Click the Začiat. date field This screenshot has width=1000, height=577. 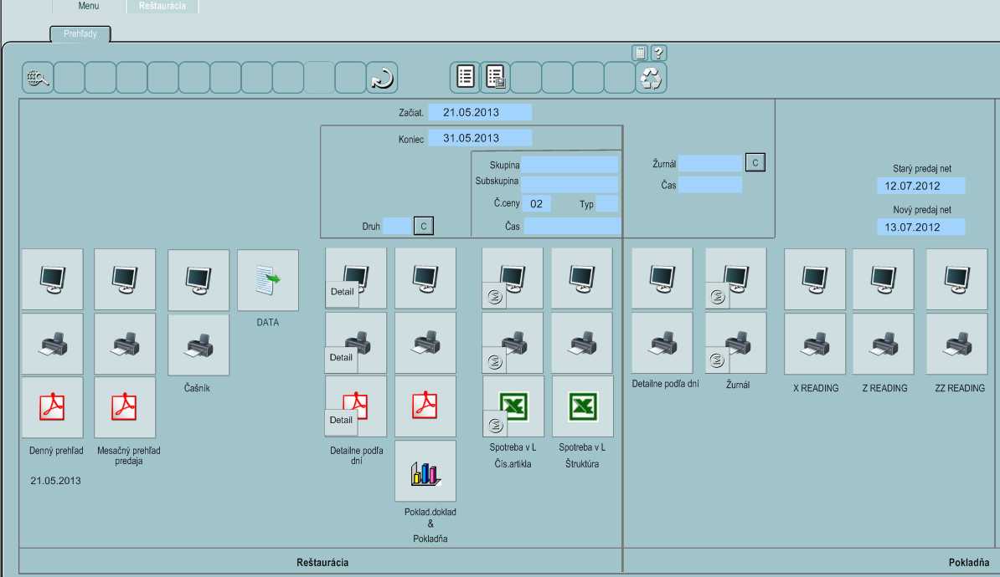[x=480, y=112]
